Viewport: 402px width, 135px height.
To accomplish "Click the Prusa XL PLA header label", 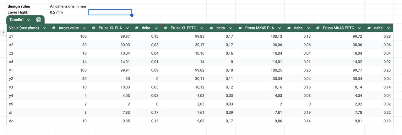I will click(110, 28).
